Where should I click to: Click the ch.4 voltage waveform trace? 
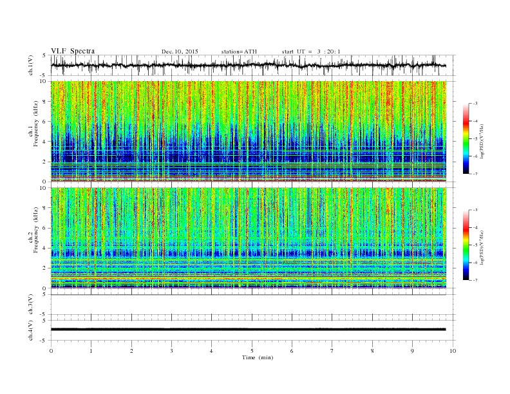point(248,330)
